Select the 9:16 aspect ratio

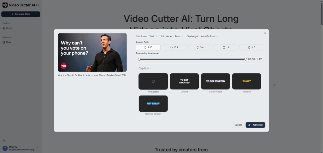tap(148, 47)
